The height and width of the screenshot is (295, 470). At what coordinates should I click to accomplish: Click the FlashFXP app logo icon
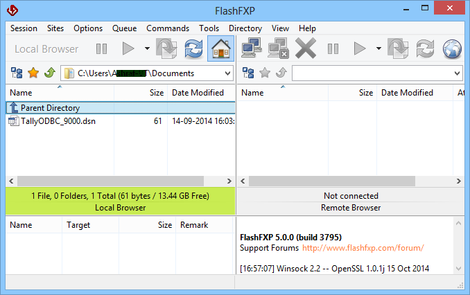[x=12, y=11]
